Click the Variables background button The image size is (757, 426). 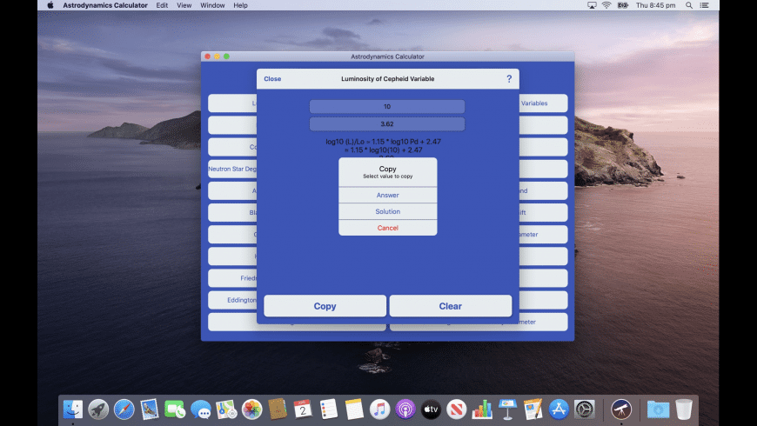point(543,103)
